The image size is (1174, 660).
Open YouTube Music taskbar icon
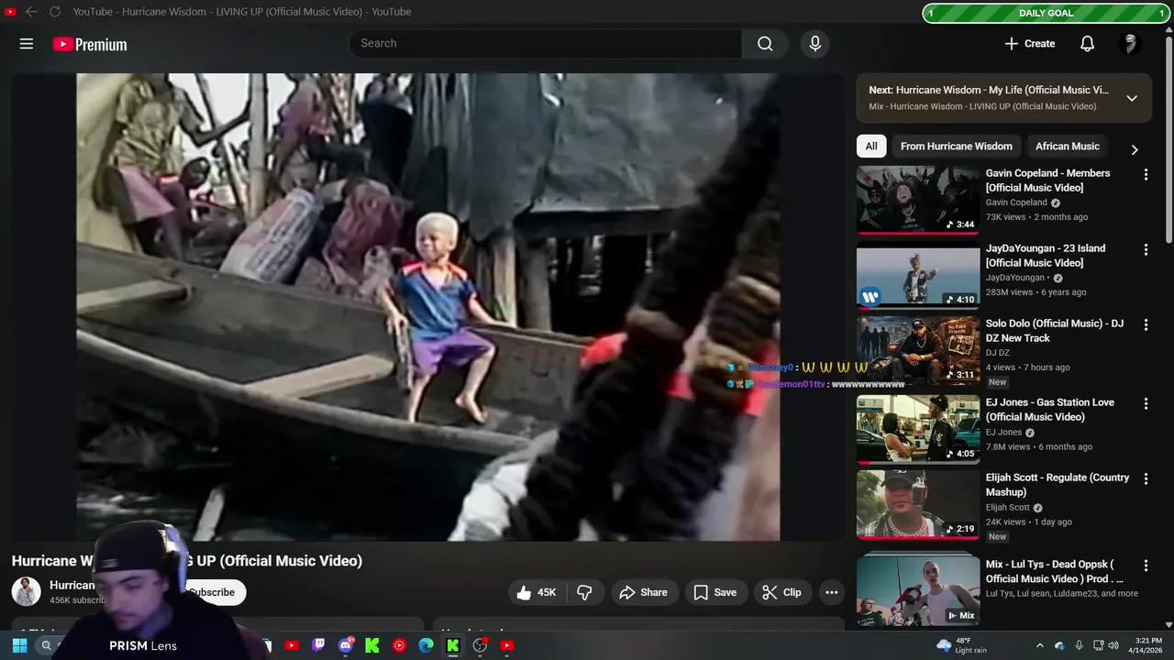(x=399, y=645)
